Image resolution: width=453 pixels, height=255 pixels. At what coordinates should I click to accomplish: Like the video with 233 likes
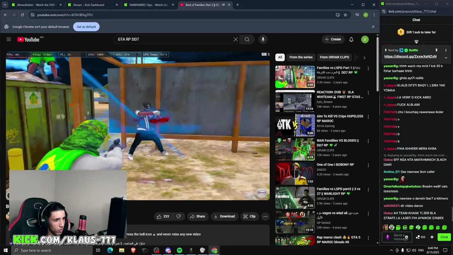pyautogui.click(x=163, y=216)
